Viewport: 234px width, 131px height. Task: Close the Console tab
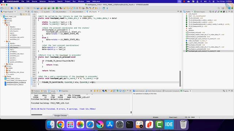57,91
